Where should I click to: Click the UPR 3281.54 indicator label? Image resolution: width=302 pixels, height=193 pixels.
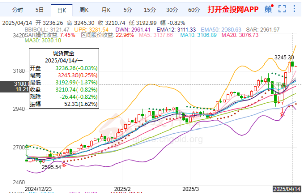pyautogui.click(x=91, y=30)
